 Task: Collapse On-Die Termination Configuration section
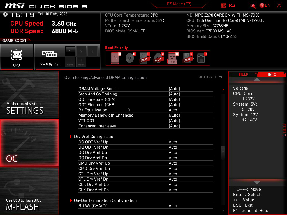click(x=71, y=200)
